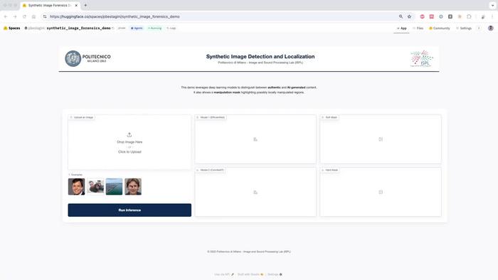Open the footer Settings link
The height and width of the screenshot is (280, 498).
click(275, 274)
